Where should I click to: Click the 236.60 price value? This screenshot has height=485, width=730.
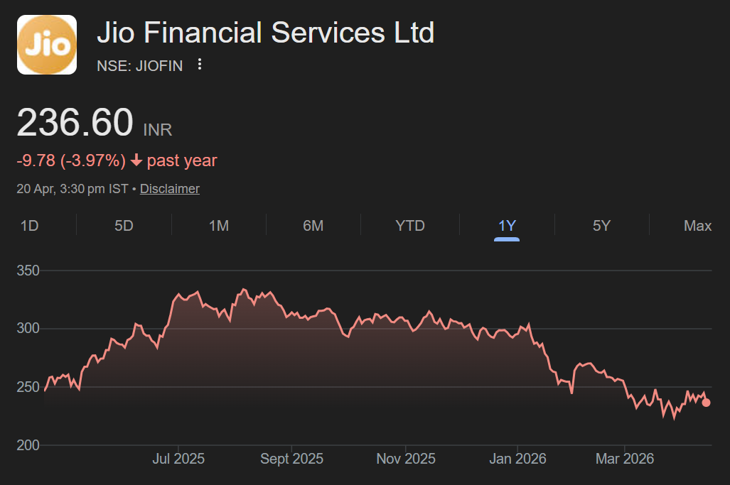pos(75,123)
